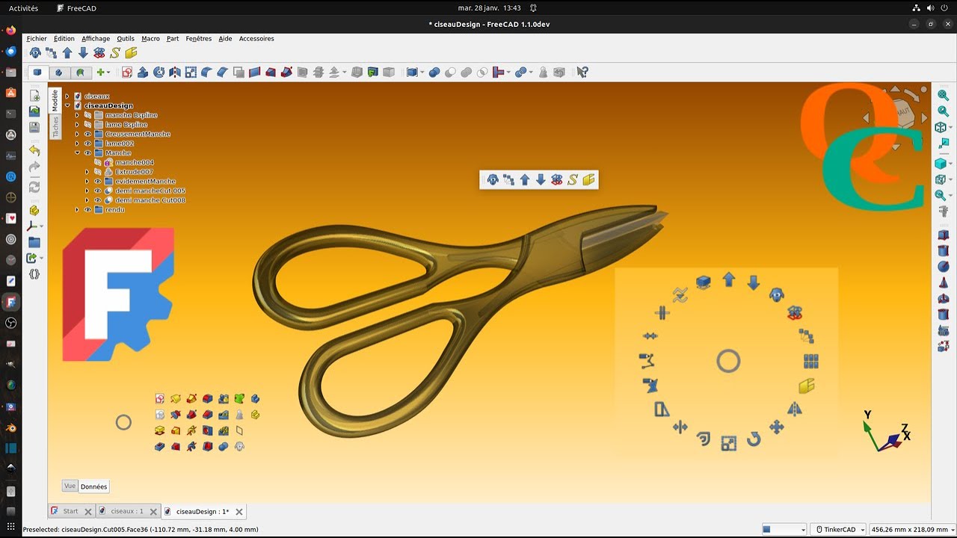Open the Affichage menu
The image size is (957, 538).
pyautogui.click(x=96, y=39)
